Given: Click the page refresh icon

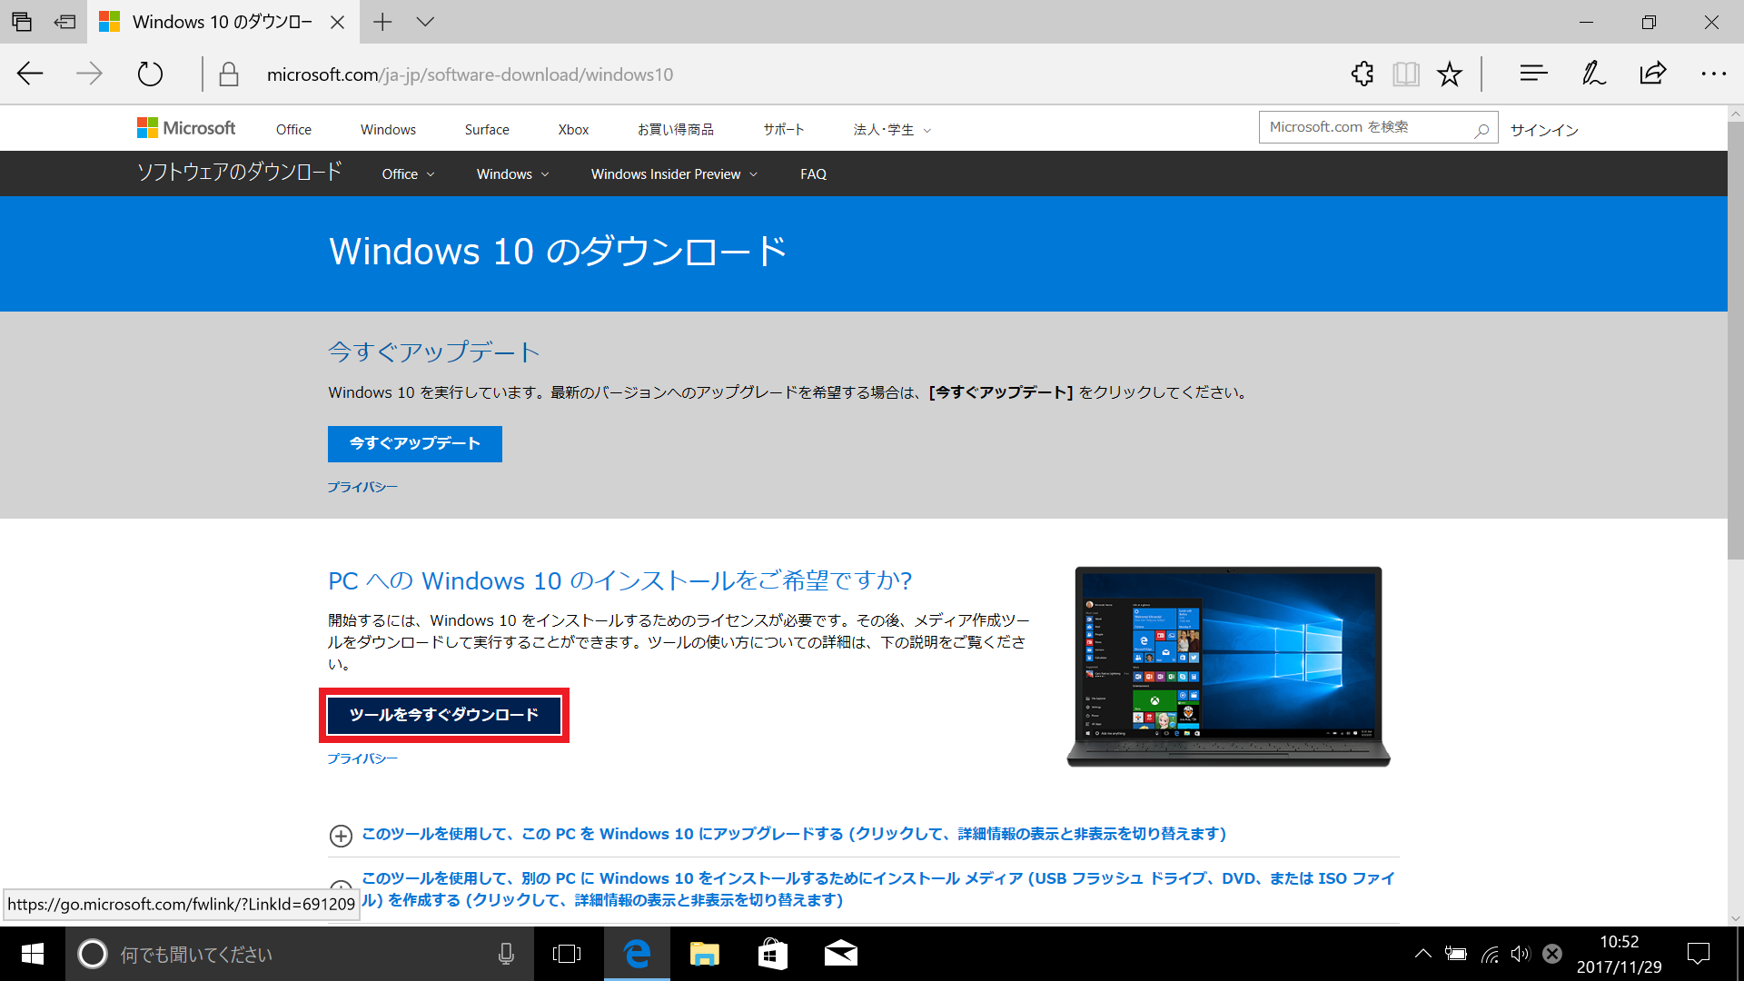Looking at the screenshot, I should 149,72.
